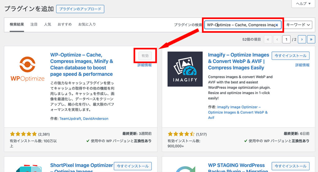The width and height of the screenshot is (318, 172).
Task: Open the WP-Optimize plugin title link
Action: click(x=82, y=64)
